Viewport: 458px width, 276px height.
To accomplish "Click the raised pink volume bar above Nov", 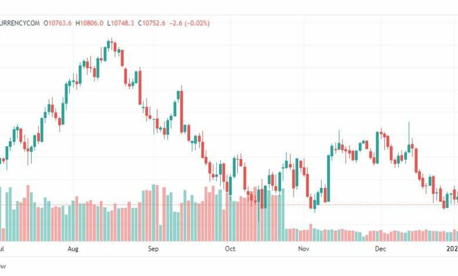I will 311,233.
